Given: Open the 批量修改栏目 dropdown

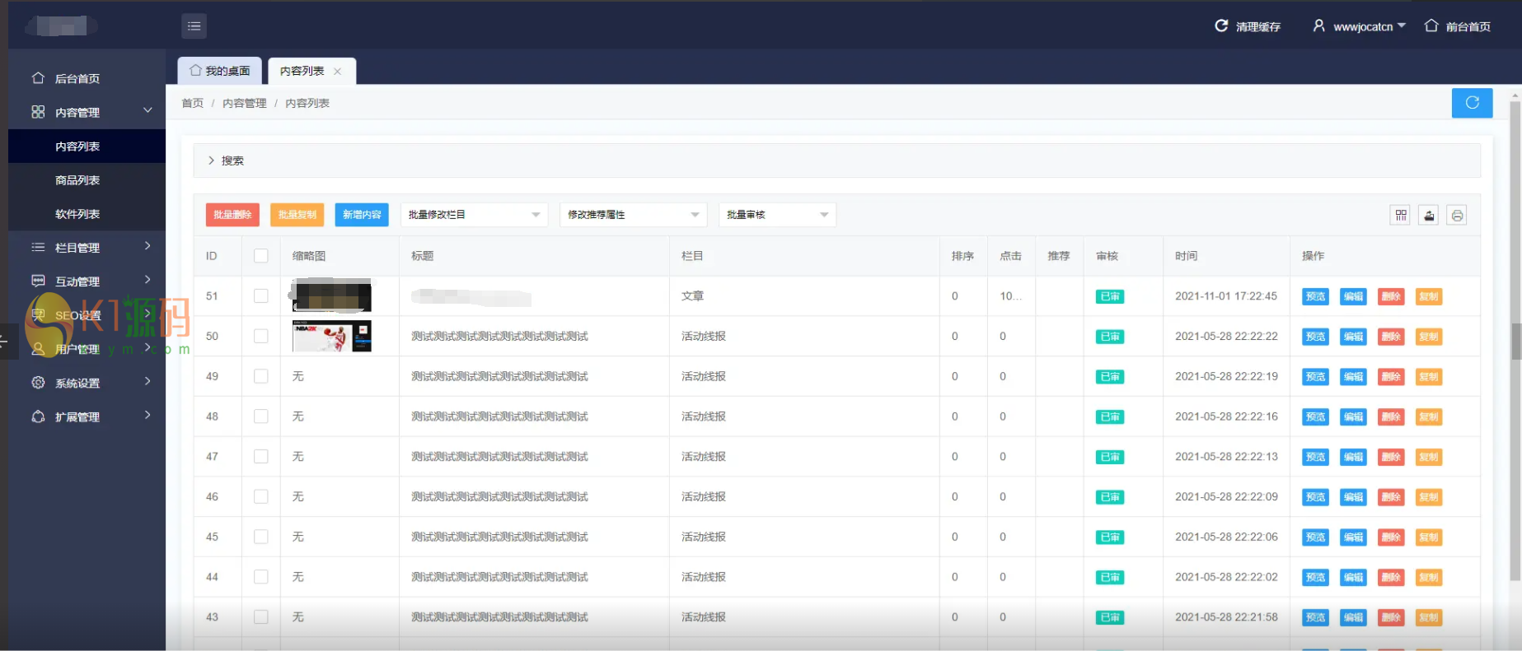Looking at the screenshot, I should 474,215.
